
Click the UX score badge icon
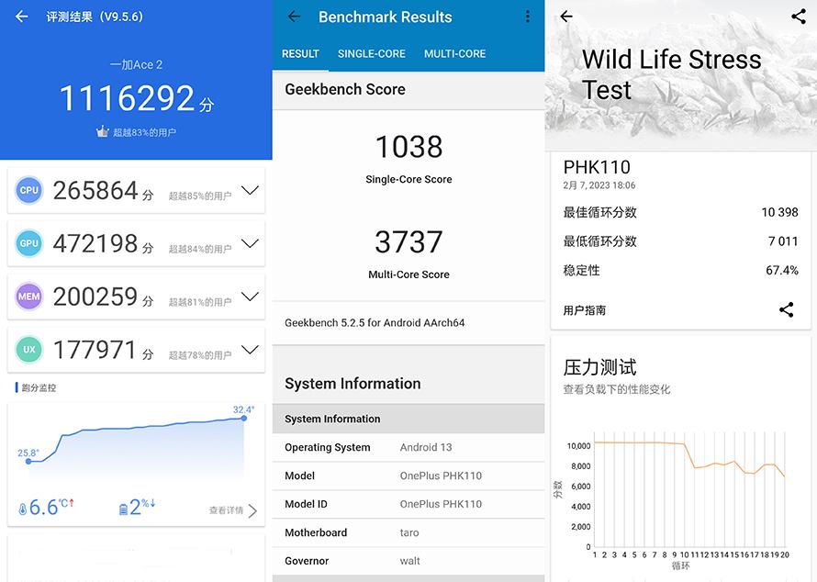point(28,350)
